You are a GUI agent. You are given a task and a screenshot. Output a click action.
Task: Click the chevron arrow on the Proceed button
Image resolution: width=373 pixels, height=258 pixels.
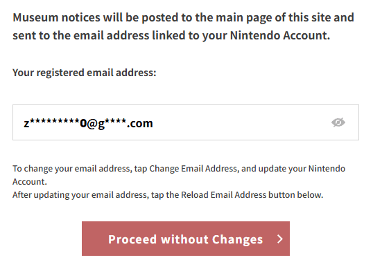point(280,239)
